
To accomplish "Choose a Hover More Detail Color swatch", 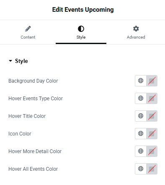I will [152, 151].
